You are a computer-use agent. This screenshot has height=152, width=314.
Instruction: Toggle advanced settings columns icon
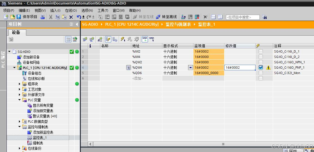(115, 39)
